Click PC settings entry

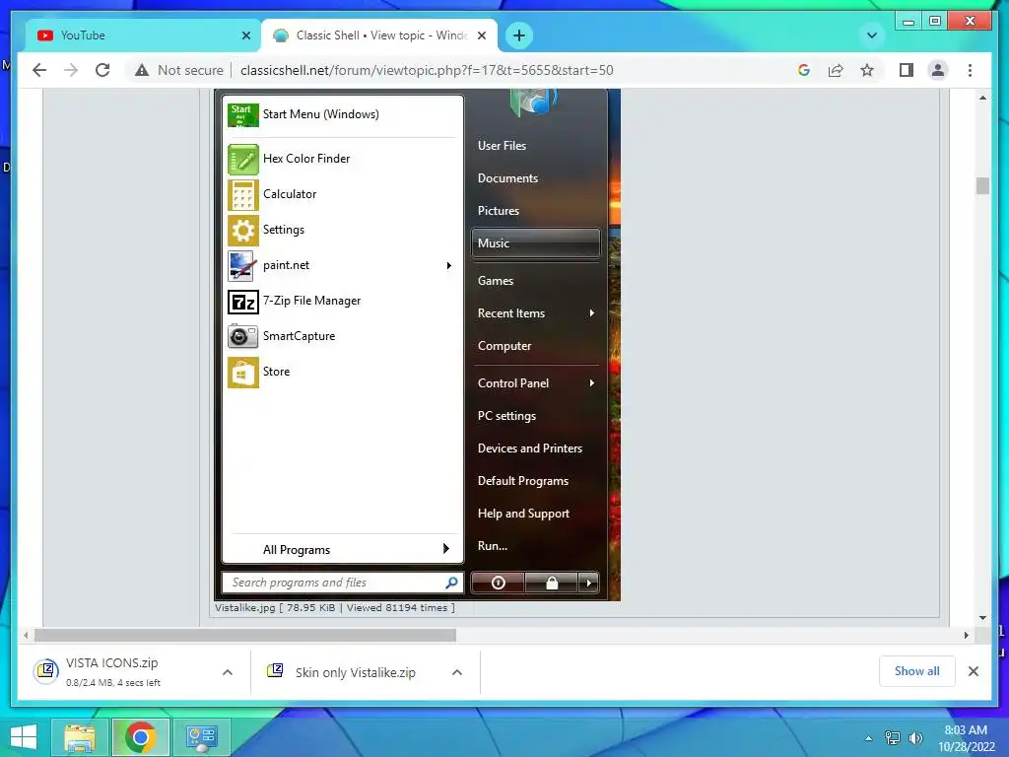coord(506,416)
